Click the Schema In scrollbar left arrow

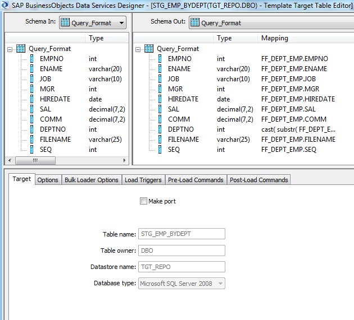10,161
